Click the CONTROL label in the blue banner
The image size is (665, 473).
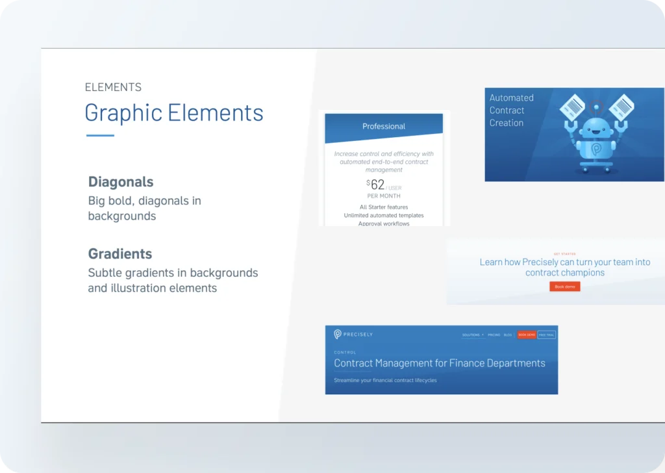345,353
